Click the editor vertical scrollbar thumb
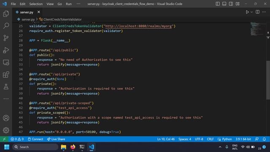Viewport: 270px width, 152px height. [x=268, y=80]
